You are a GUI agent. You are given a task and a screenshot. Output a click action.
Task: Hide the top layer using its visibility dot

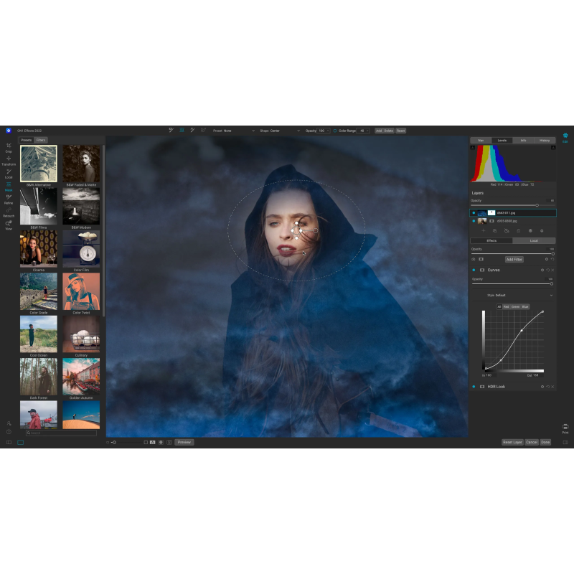click(474, 213)
